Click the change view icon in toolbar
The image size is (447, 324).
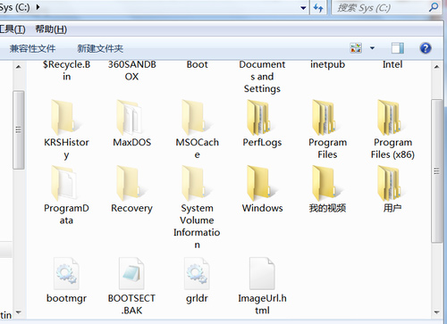tap(356, 48)
